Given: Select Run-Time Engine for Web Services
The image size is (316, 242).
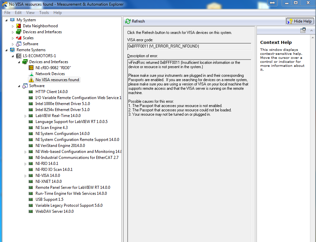Looking at the screenshot, I should [71, 193].
